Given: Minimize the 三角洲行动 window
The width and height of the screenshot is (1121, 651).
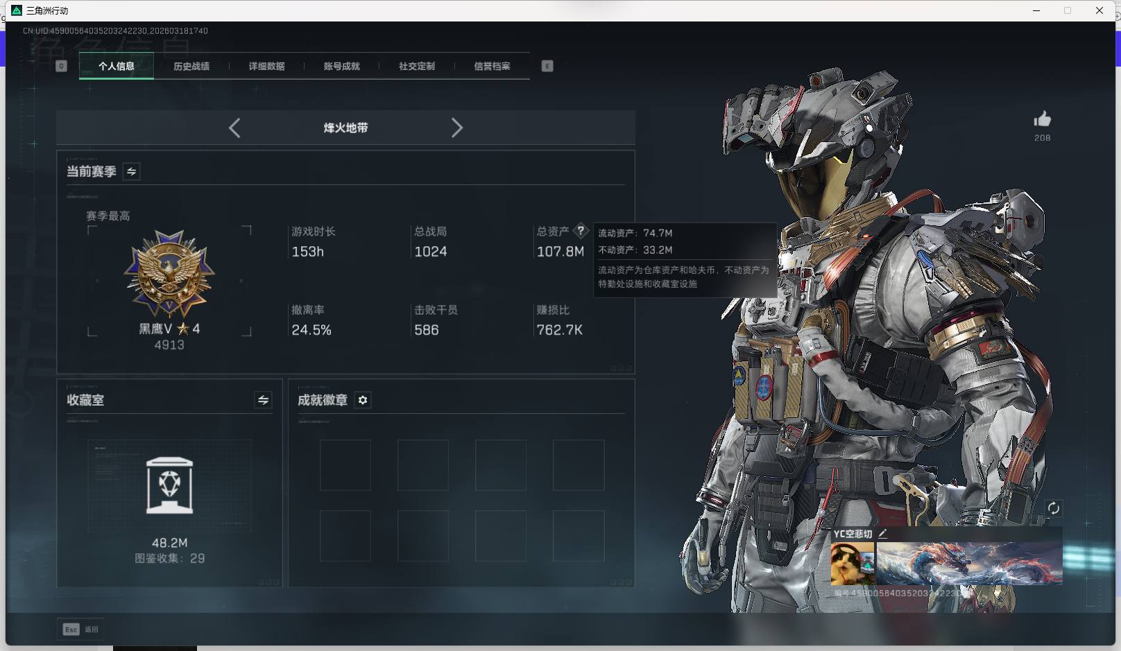Looking at the screenshot, I should coord(1036,10).
